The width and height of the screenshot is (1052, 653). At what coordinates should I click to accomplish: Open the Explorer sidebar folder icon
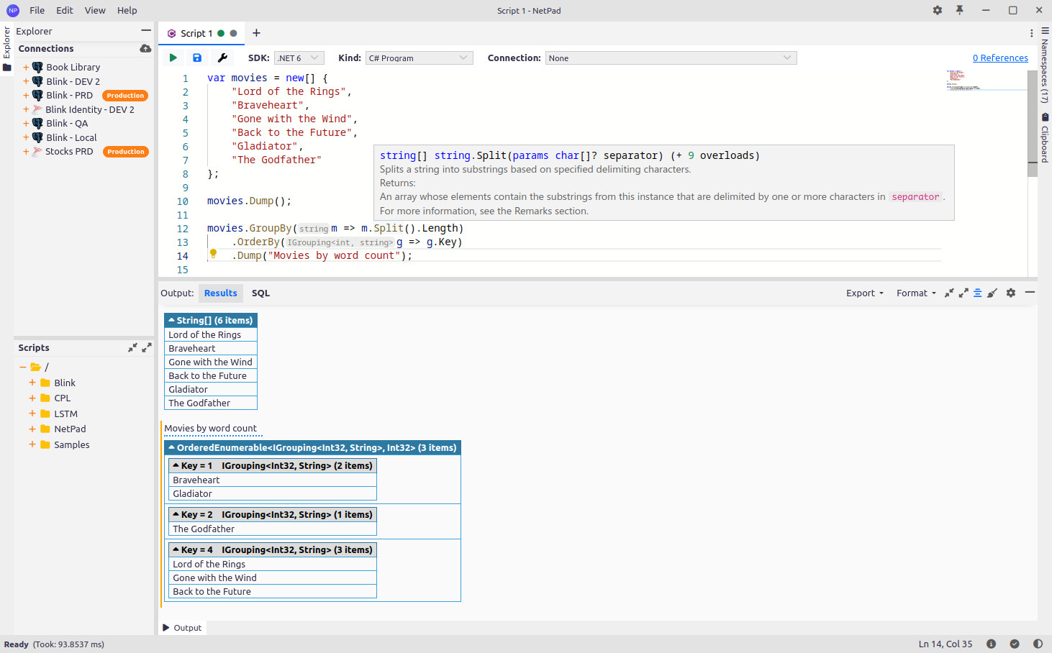click(7, 68)
